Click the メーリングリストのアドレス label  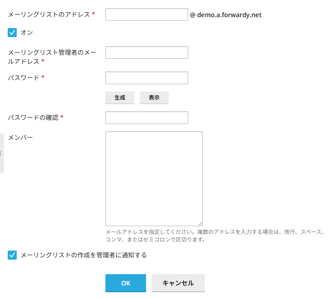click(x=49, y=14)
